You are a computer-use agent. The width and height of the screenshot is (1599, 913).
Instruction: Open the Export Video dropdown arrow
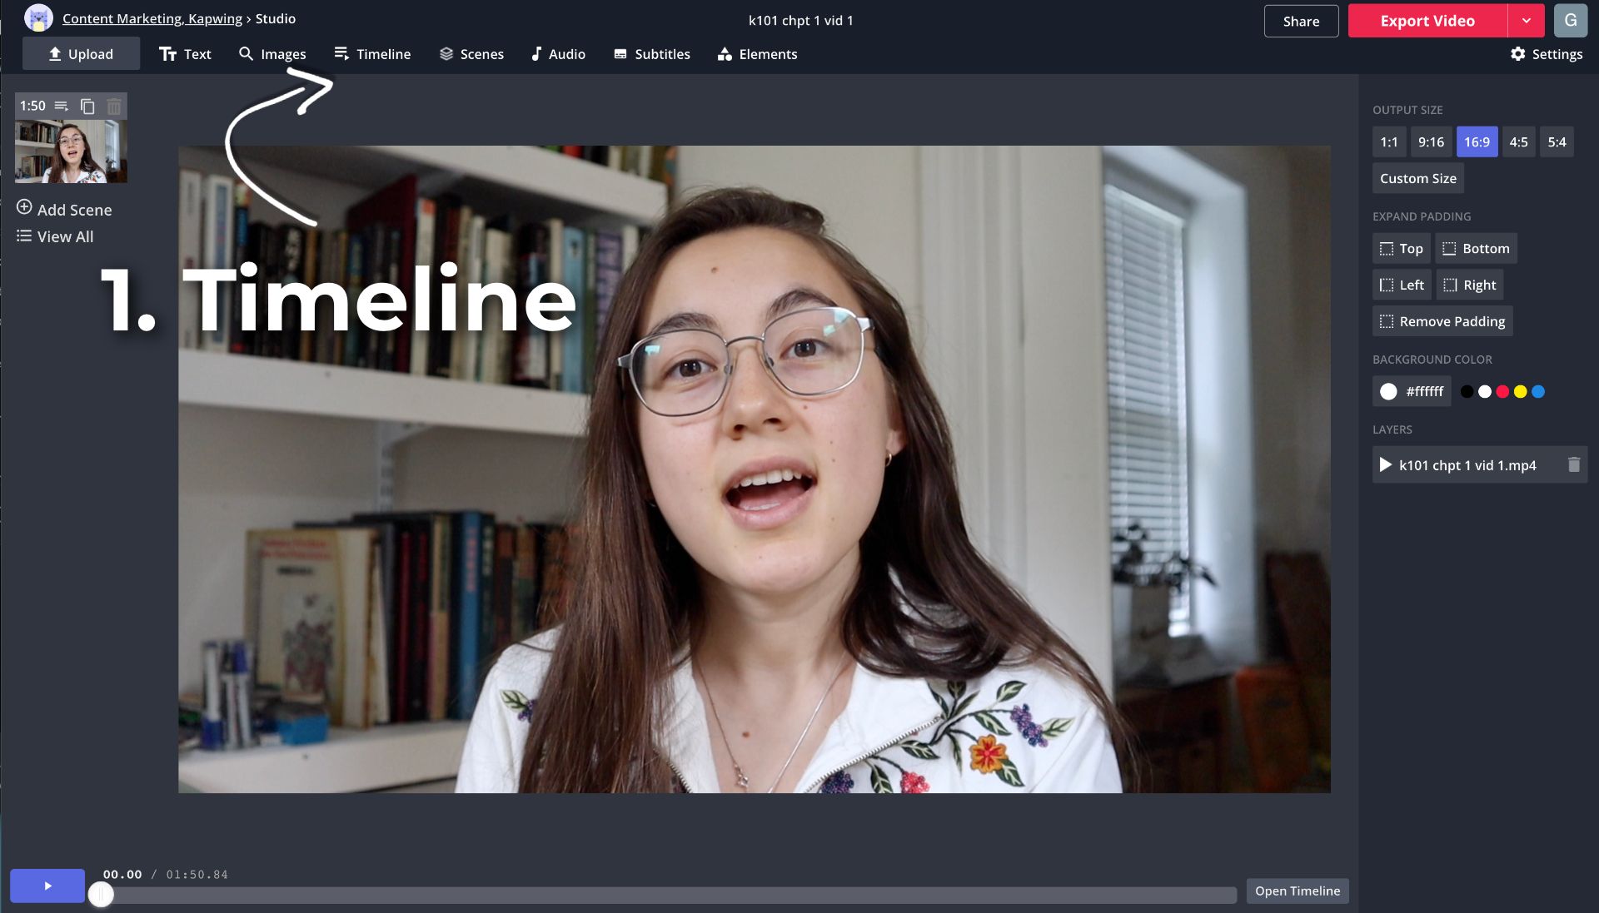[x=1526, y=21]
